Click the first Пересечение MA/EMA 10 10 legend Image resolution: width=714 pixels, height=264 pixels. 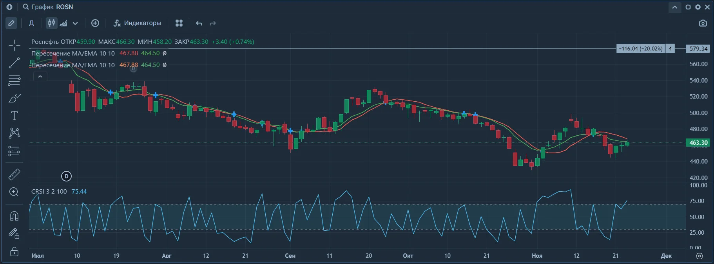tap(73, 53)
